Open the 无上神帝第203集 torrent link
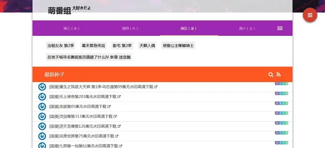The width and height of the screenshot is (325, 148). [x=83, y=97]
